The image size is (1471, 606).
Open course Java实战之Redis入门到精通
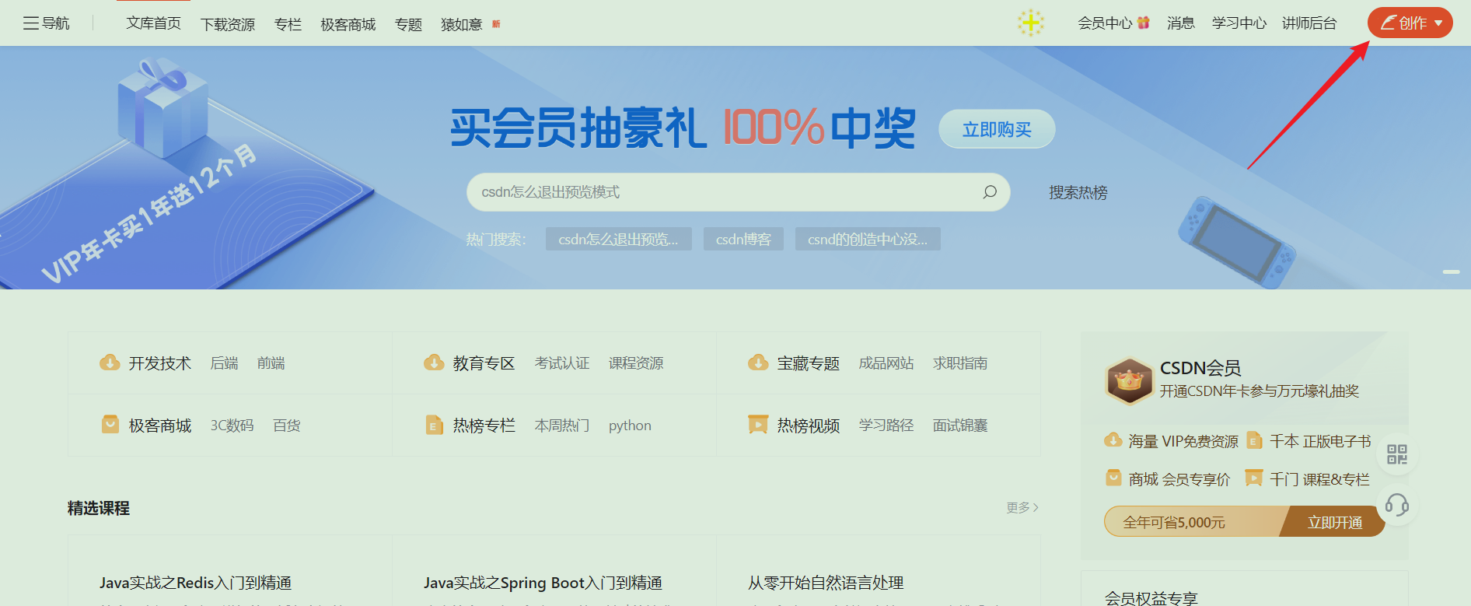tap(196, 583)
